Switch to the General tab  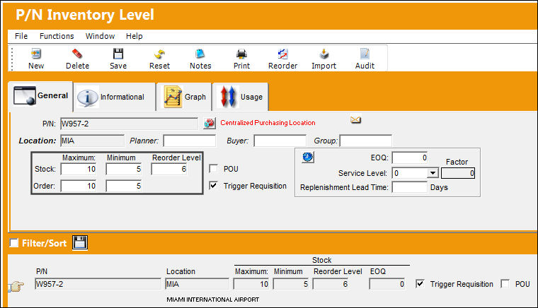coord(40,96)
